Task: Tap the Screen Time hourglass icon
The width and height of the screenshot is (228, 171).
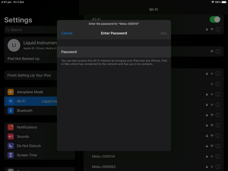Action: coord(11,155)
